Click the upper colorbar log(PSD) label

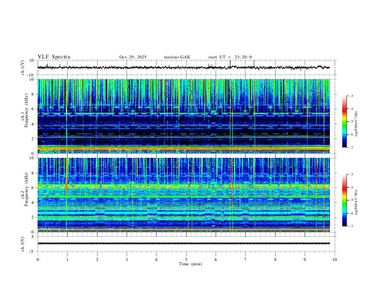(x=357, y=124)
